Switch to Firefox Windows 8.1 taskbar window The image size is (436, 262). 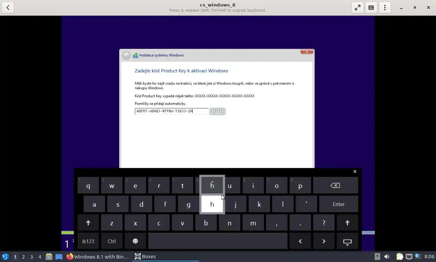tap(98, 257)
